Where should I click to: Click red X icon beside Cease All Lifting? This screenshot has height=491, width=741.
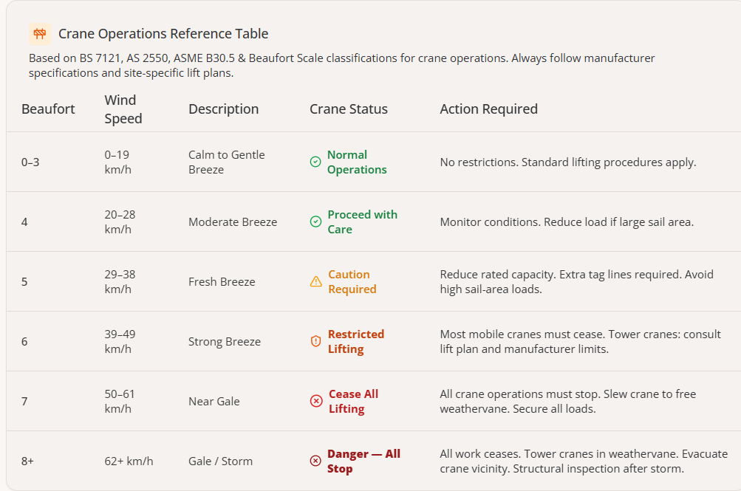coord(316,402)
